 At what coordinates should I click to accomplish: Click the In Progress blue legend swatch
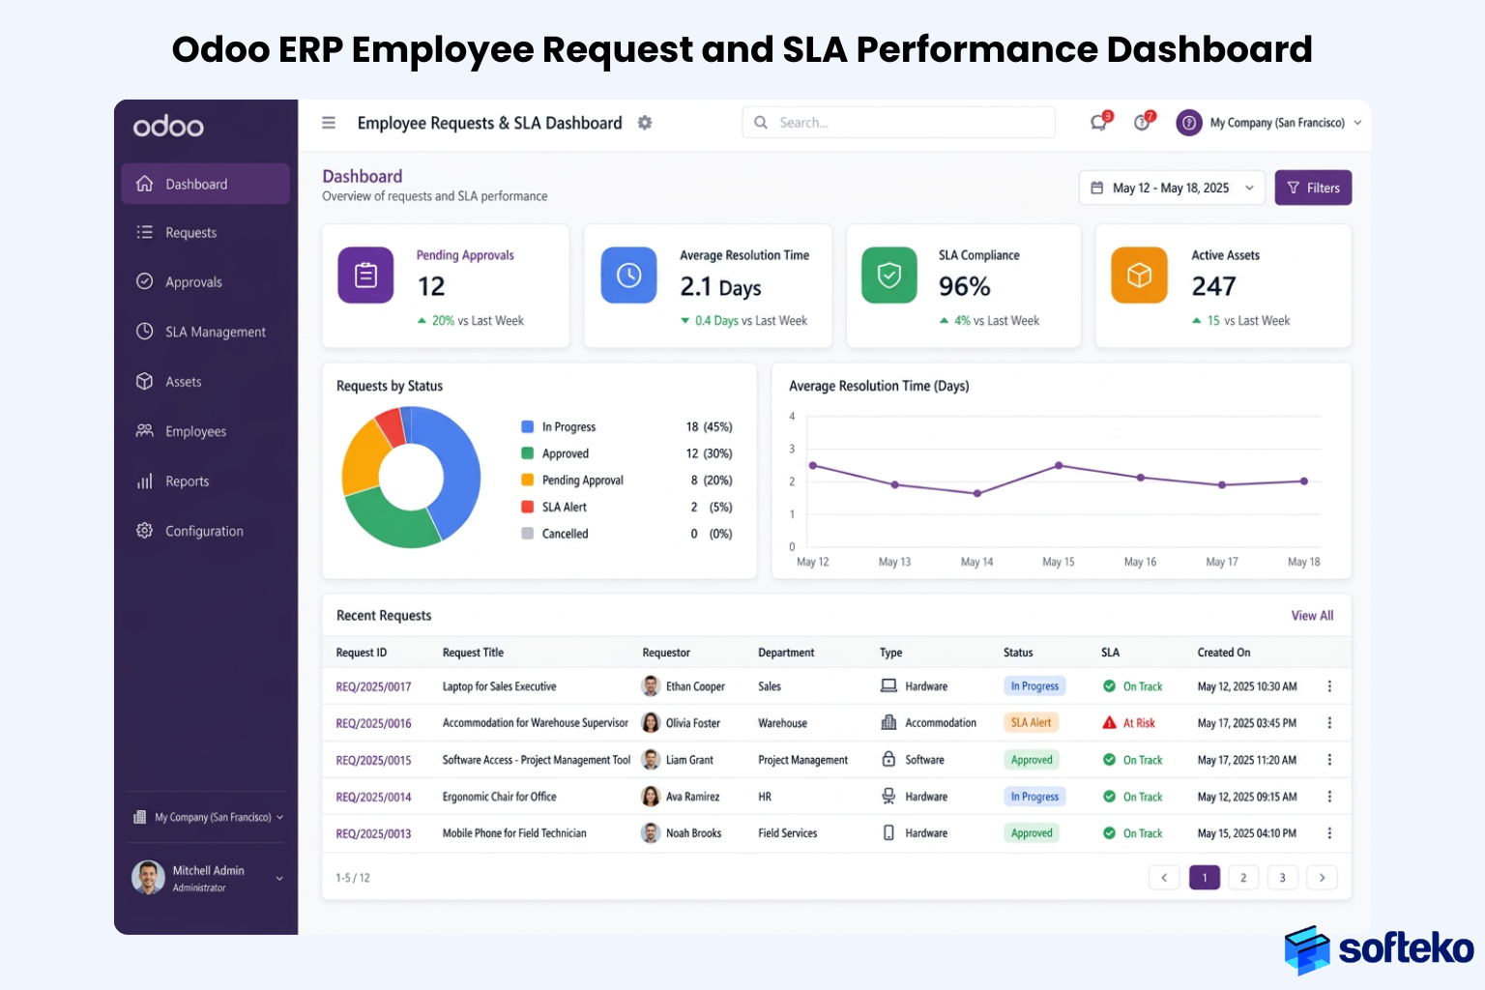pyautogui.click(x=528, y=426)
